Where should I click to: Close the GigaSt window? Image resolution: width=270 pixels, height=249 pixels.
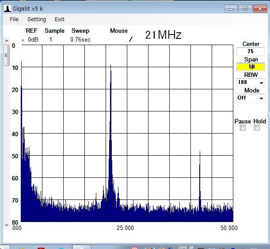[x=260, y=8]
